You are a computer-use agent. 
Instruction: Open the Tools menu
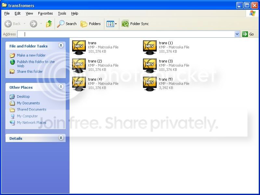62,13
